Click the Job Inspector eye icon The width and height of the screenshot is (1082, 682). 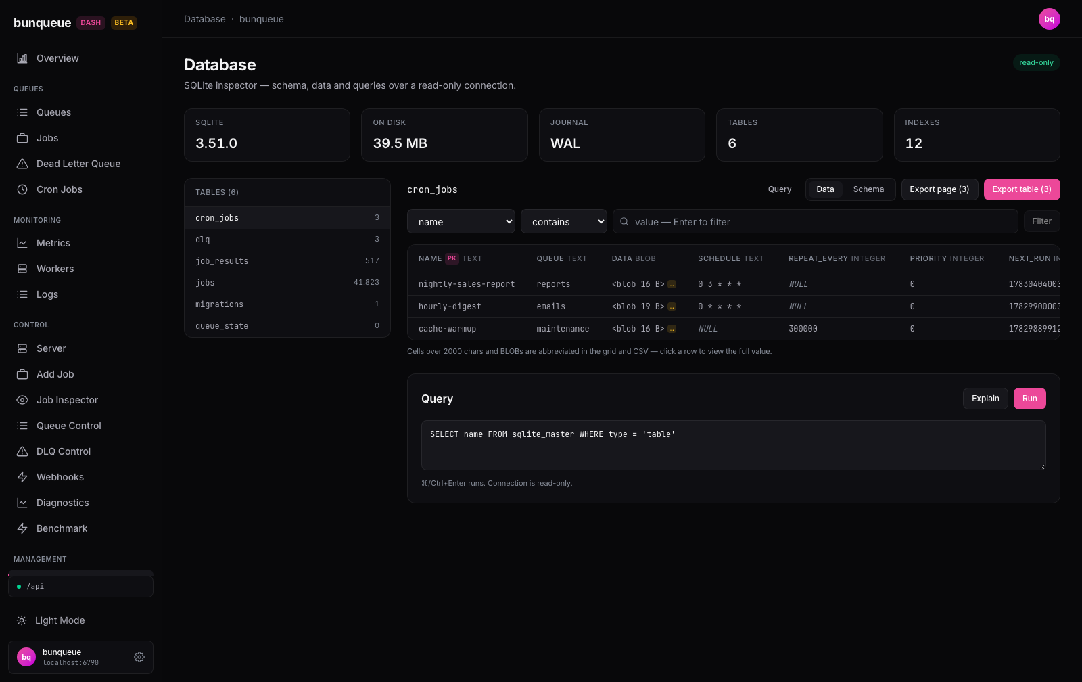coord(22,400)
